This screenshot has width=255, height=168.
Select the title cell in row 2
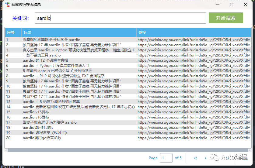pos(72,45)
